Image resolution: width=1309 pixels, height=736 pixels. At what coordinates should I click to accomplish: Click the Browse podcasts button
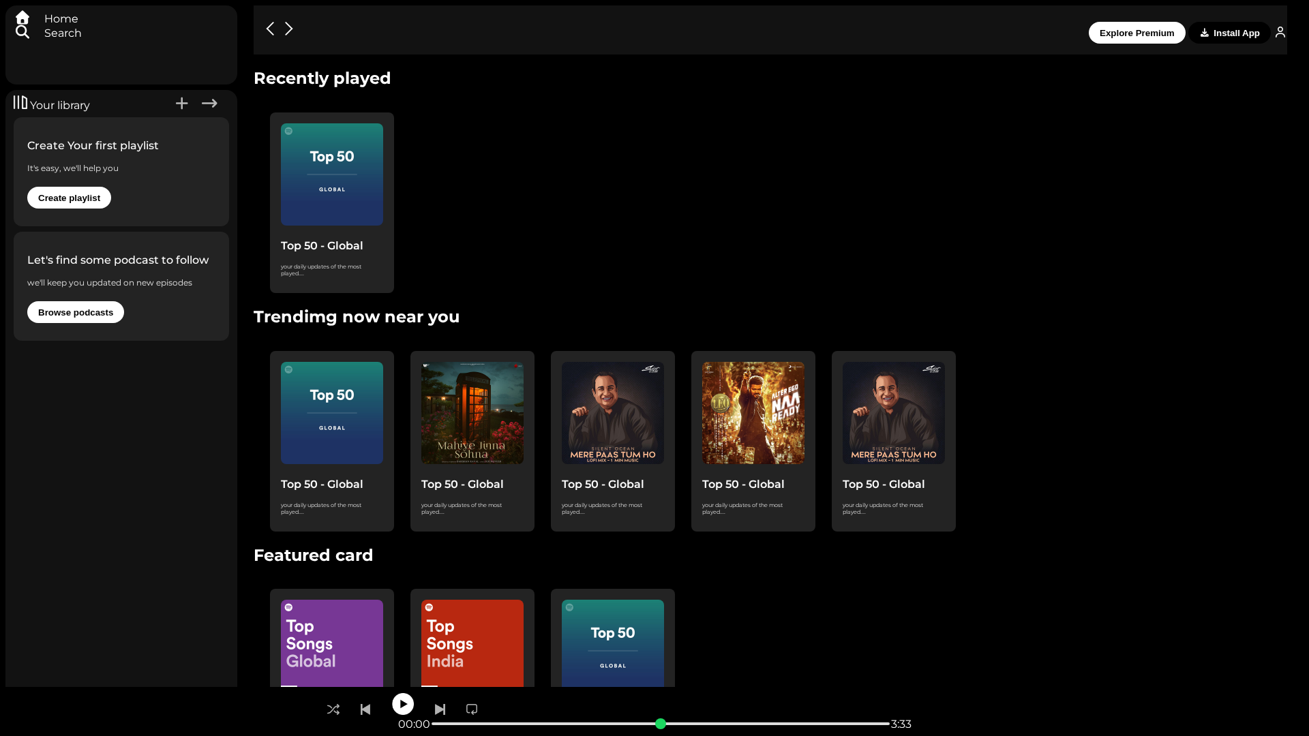pyautogui.click(x=76, y=312)
